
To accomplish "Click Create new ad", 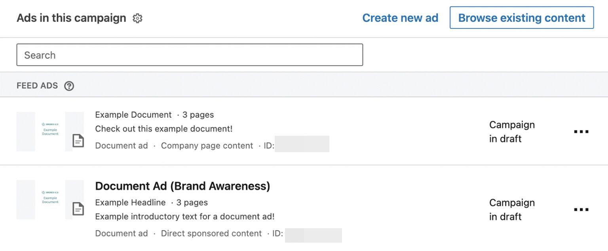I will [x=400, y=18].
